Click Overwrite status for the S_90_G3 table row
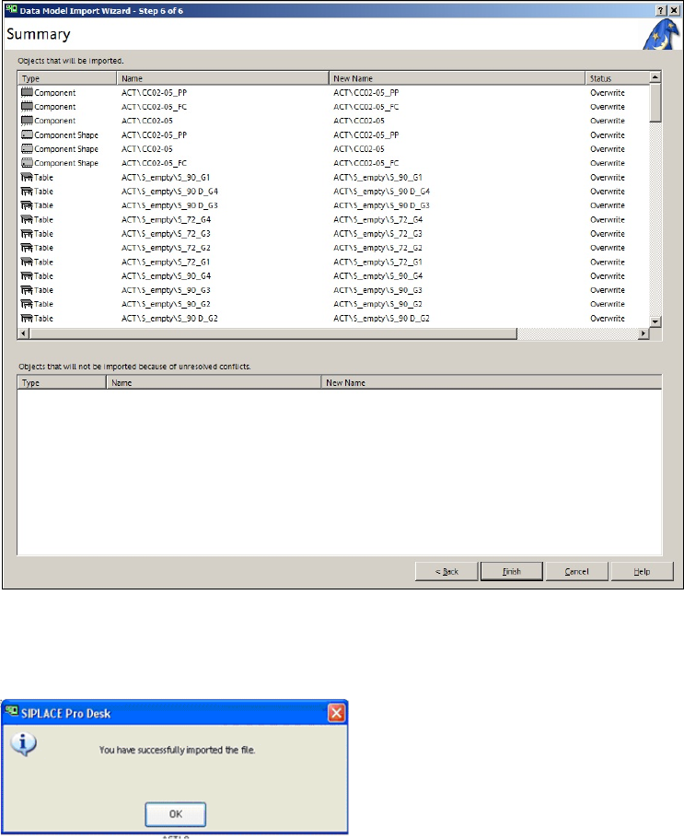 coord(608,290)
